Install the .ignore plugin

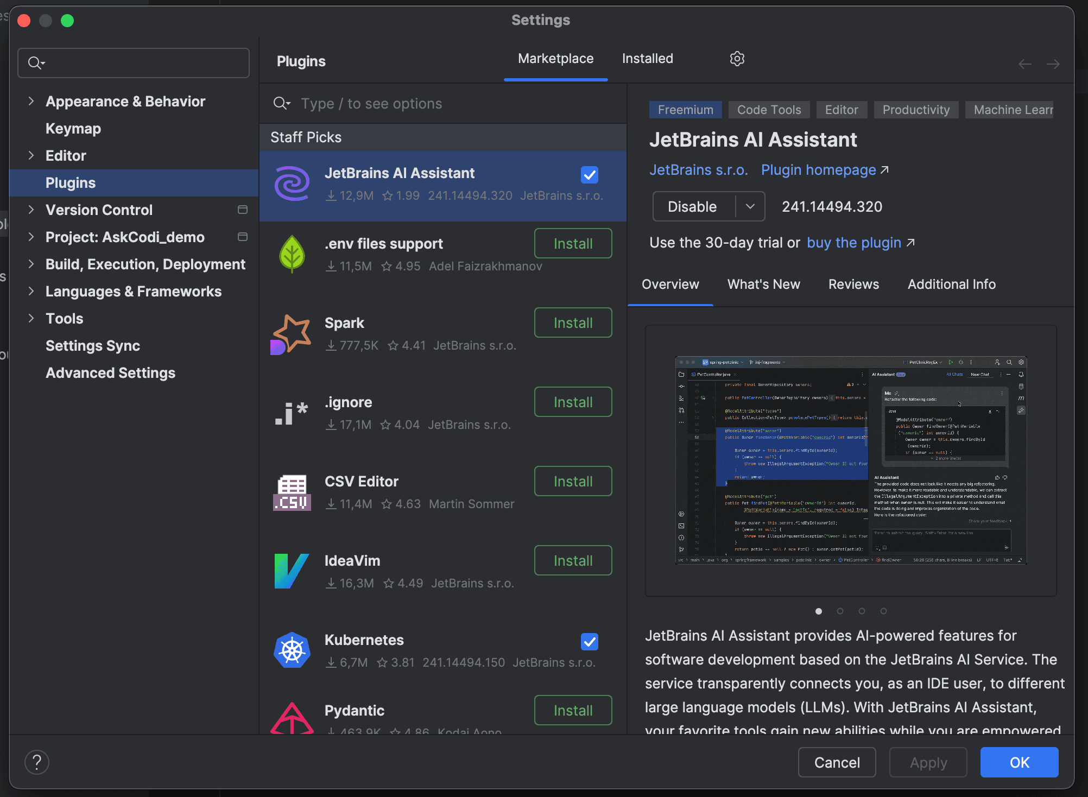click(573, 402)
